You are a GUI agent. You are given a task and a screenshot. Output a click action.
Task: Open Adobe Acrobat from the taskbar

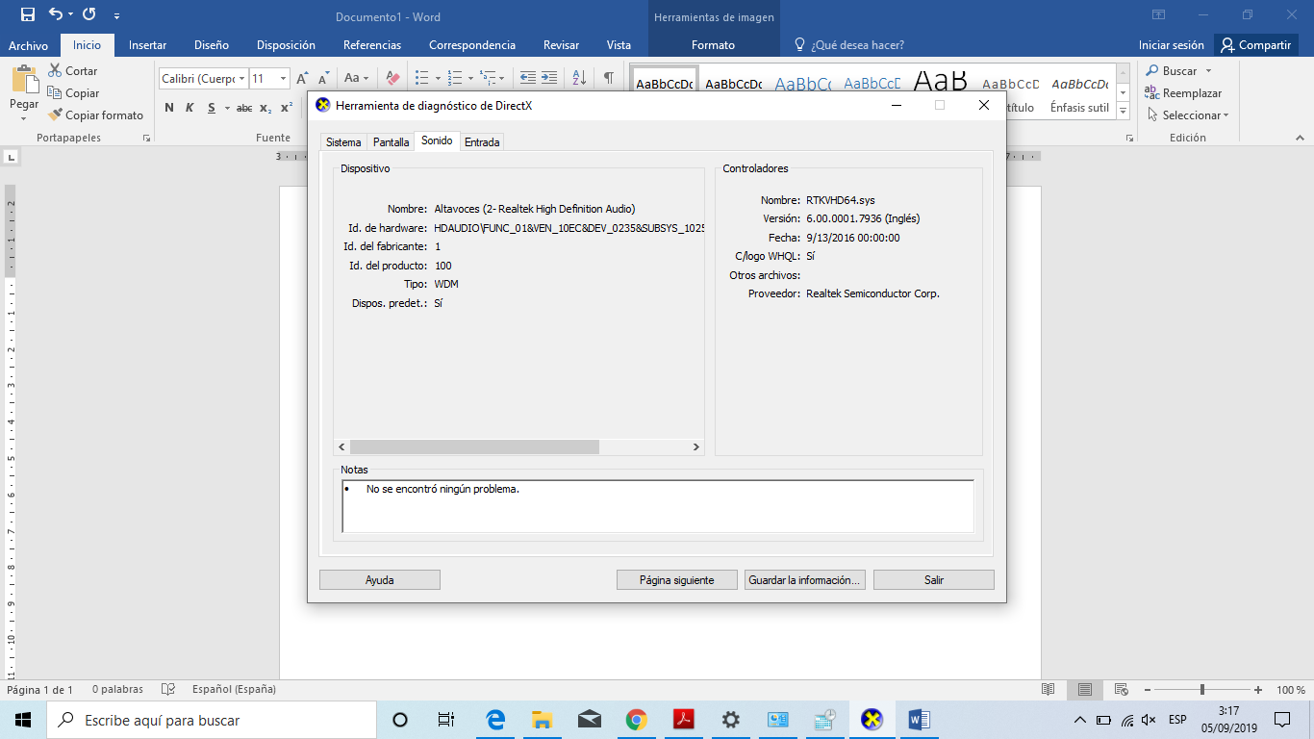[x=683, y=720]
